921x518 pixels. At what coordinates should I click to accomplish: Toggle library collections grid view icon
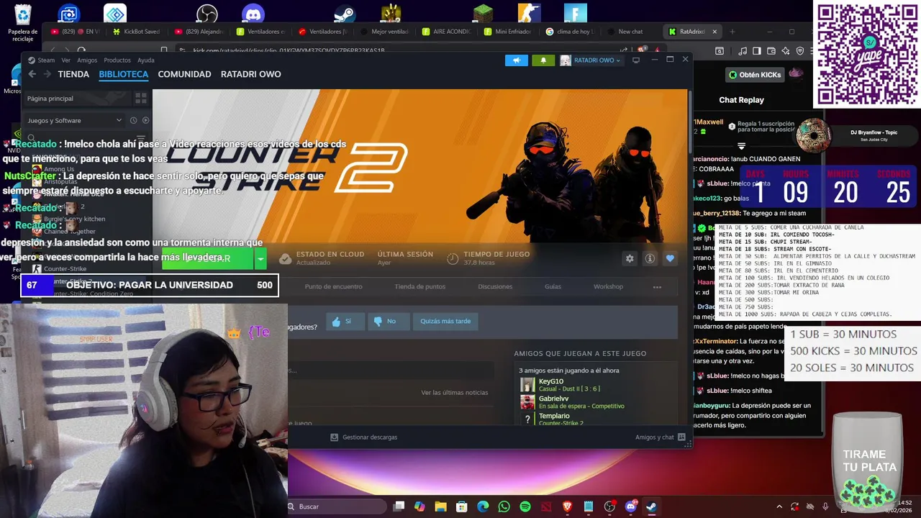click(141, 98)
